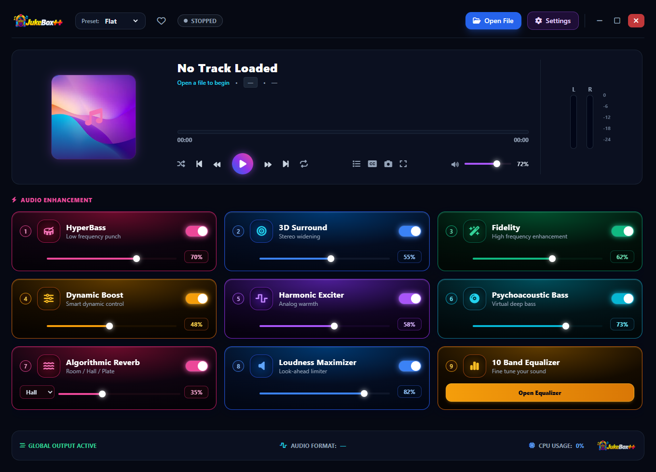Viewport: 656px width, 472px height.
Task: Start playback with the play button
Action: [243, 164]
